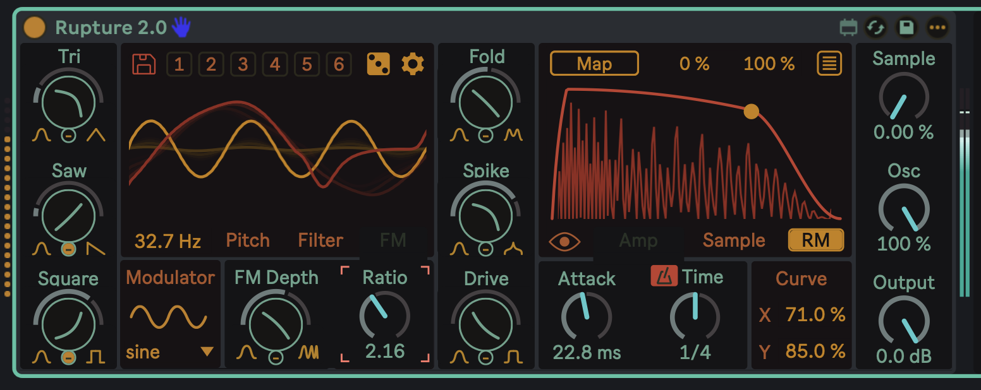981x390 pixels.
Task: Toggle the minus button under Fold
Action: (485, 135)
